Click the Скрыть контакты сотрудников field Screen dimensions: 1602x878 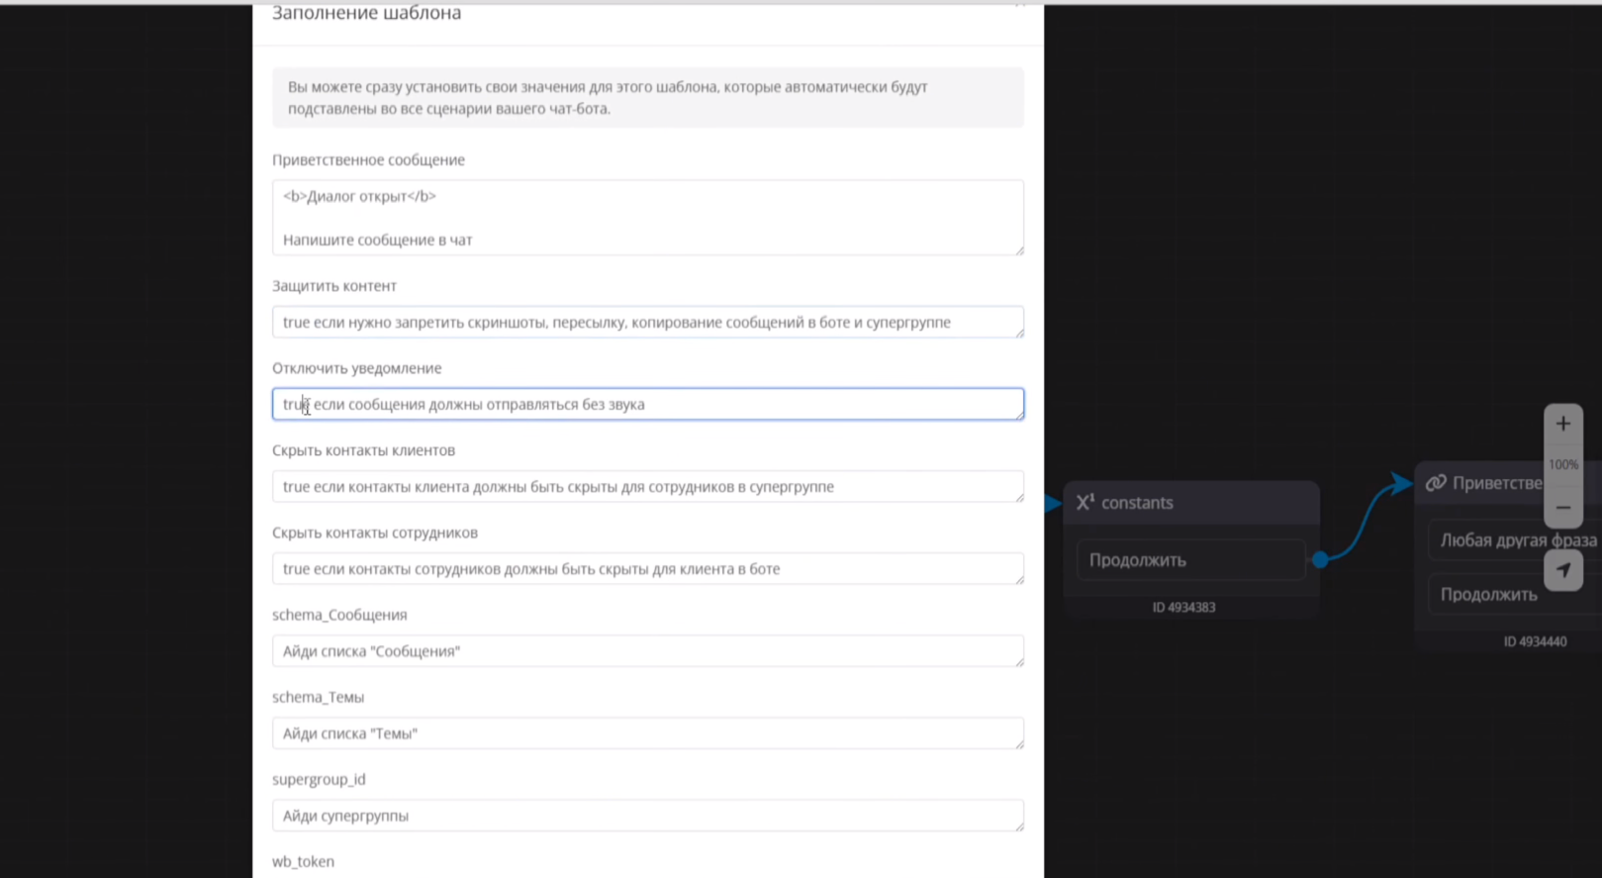(648, 568)
